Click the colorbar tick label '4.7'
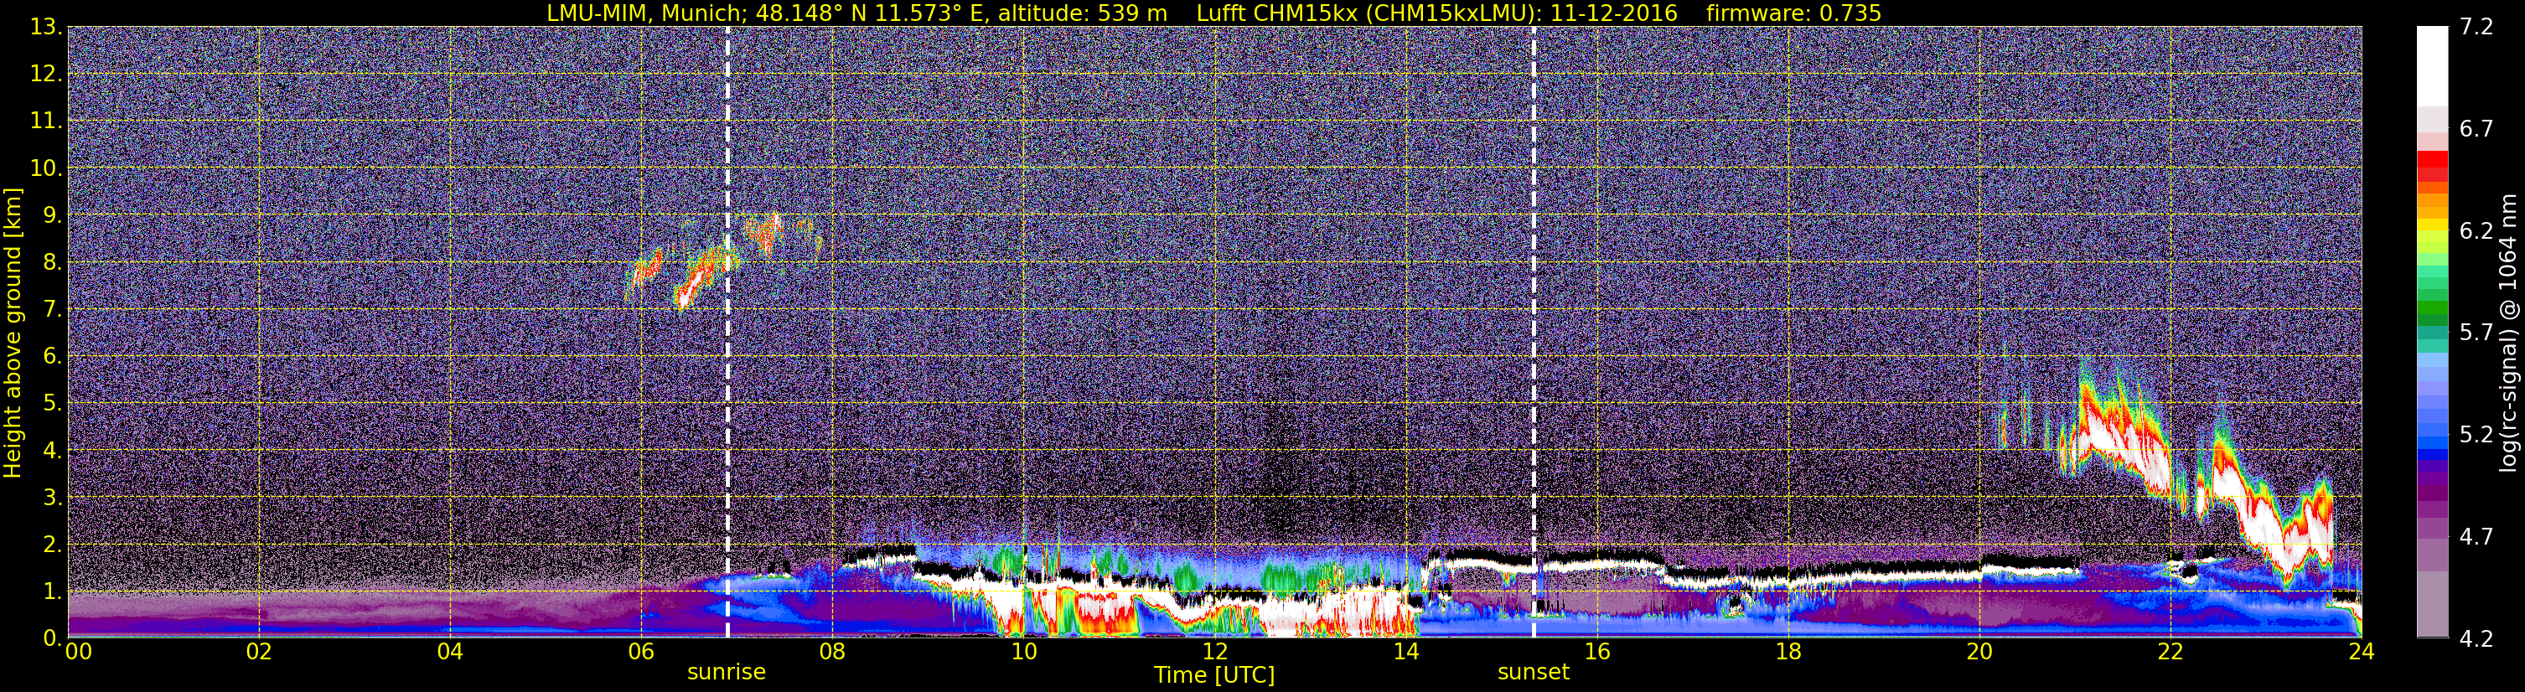2525x692 pixels. pyautogui.click(x=2476, y=537)
